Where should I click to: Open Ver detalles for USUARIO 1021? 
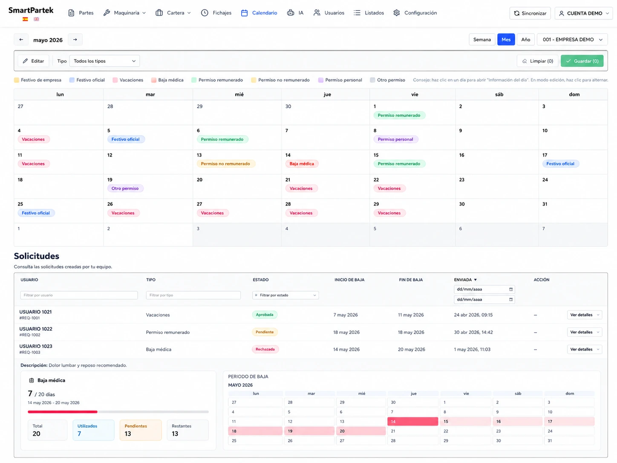pos(584,315)
